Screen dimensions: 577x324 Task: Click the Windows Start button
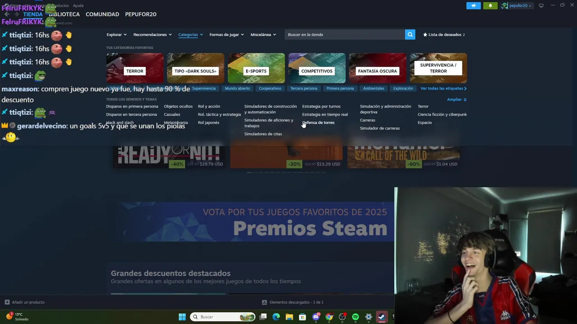click(182, 317)
